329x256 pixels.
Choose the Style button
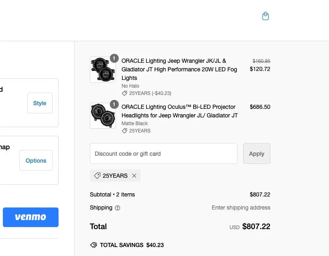[40, 103]
